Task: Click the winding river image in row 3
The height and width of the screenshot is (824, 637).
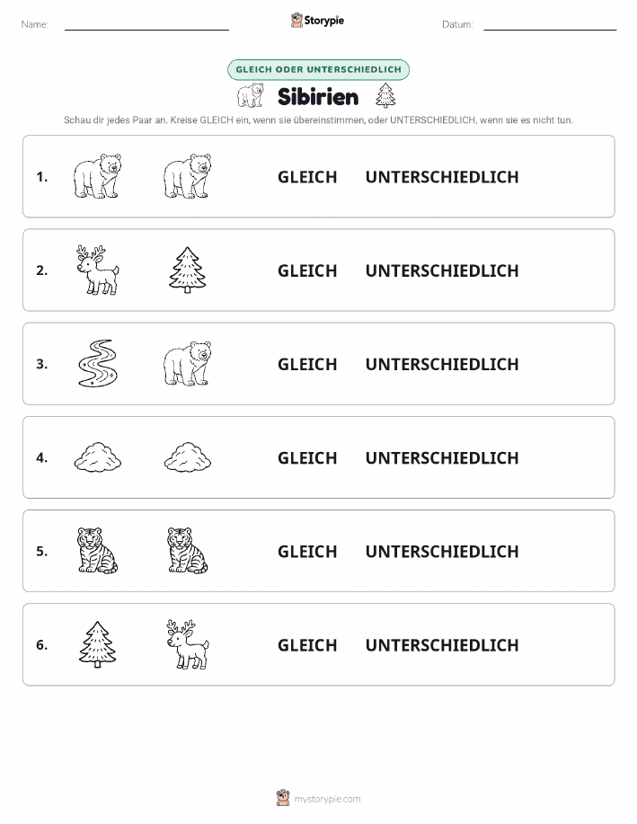Action: coord(97,363)
